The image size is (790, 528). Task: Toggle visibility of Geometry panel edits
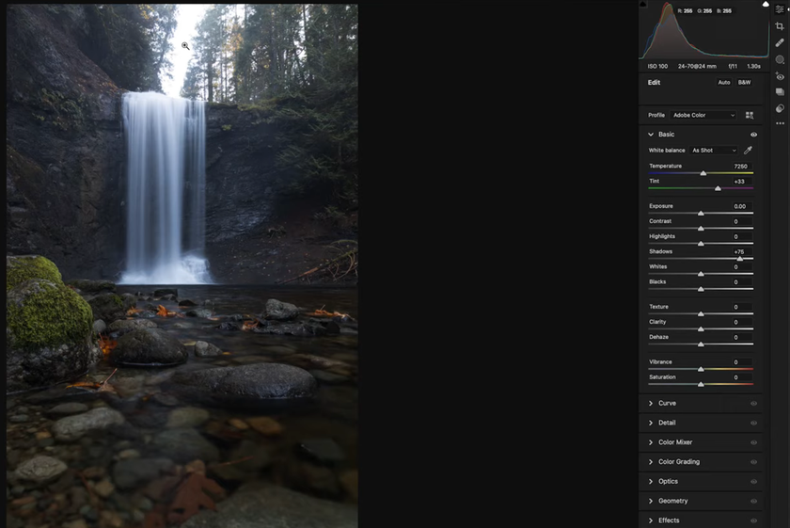753,502
